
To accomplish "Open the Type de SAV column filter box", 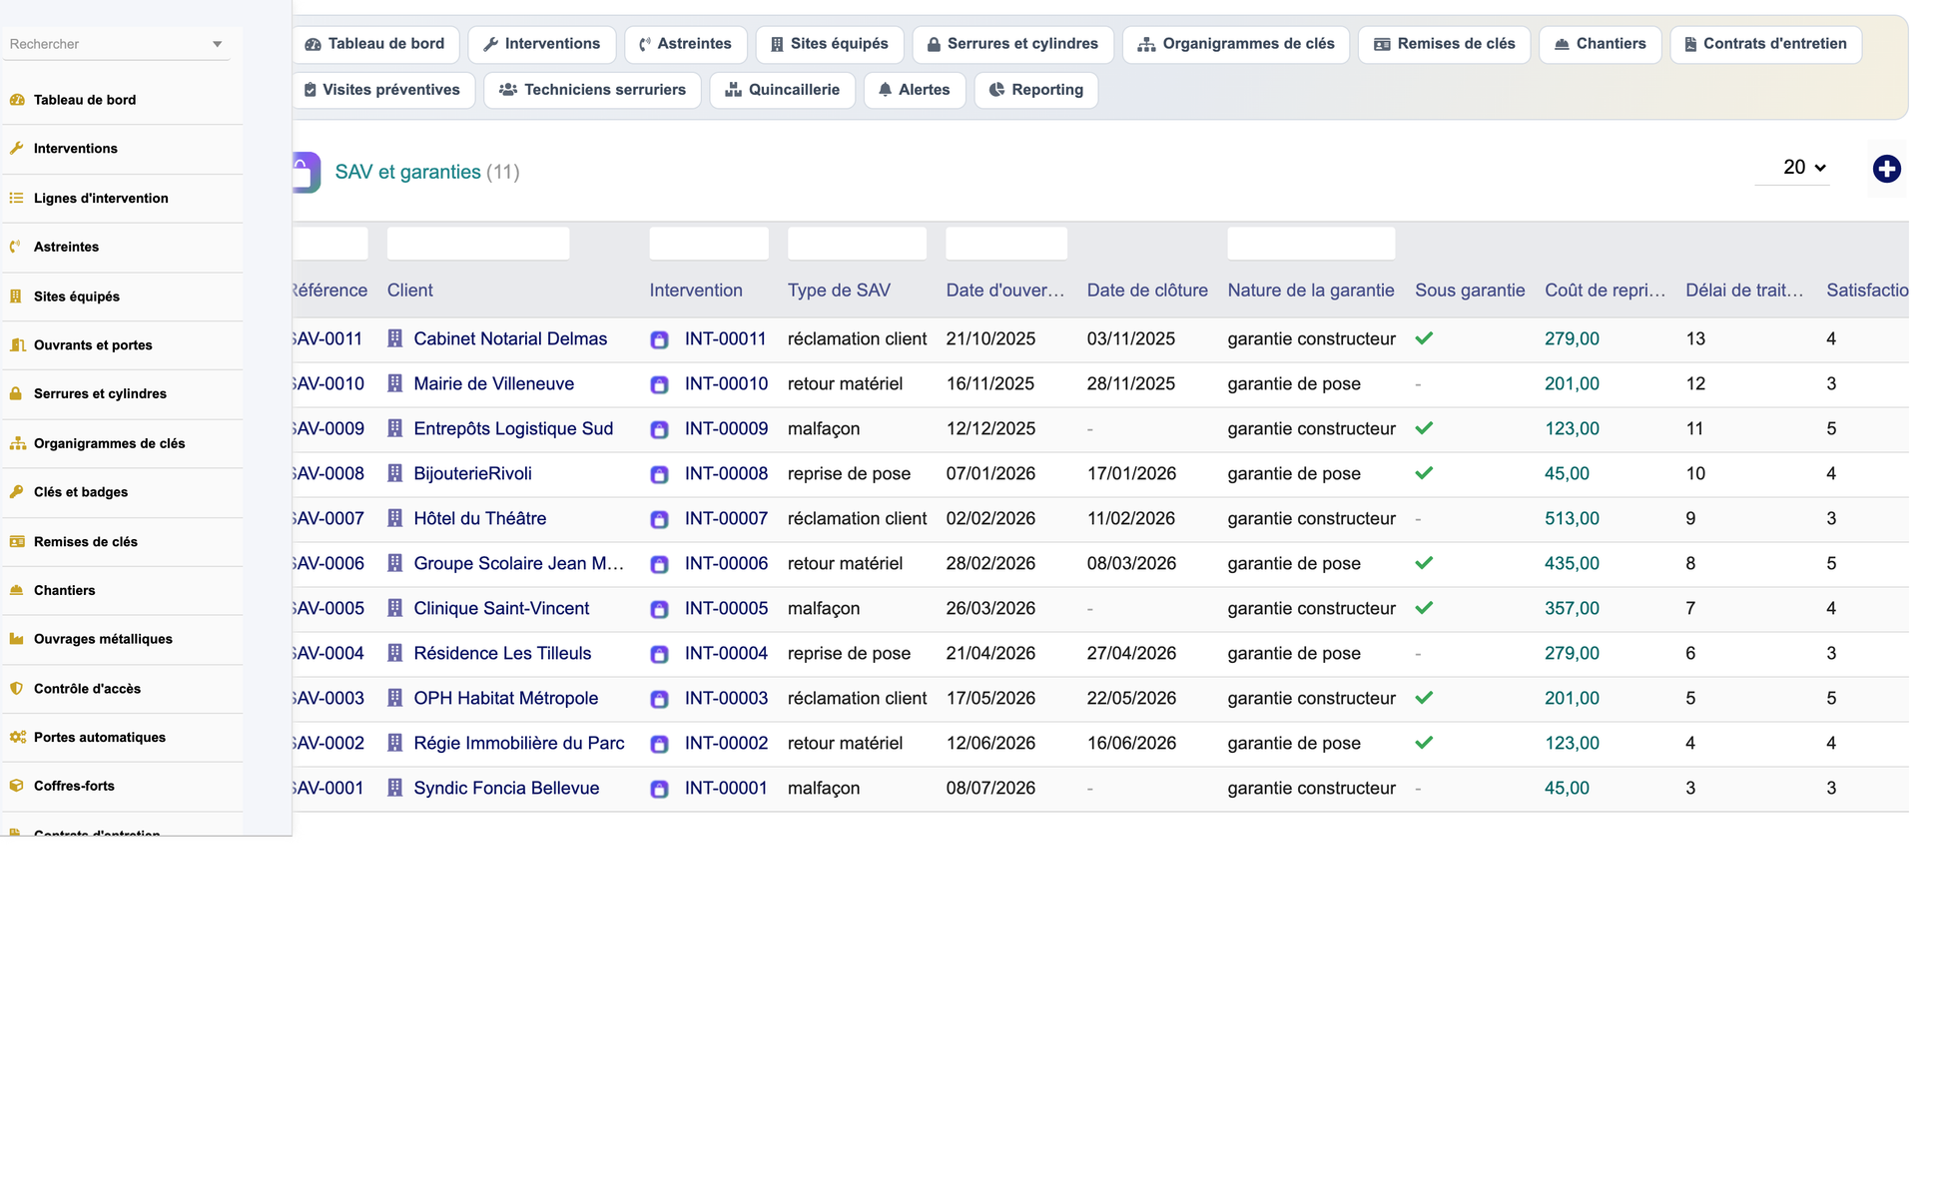I will coord(857,244).
